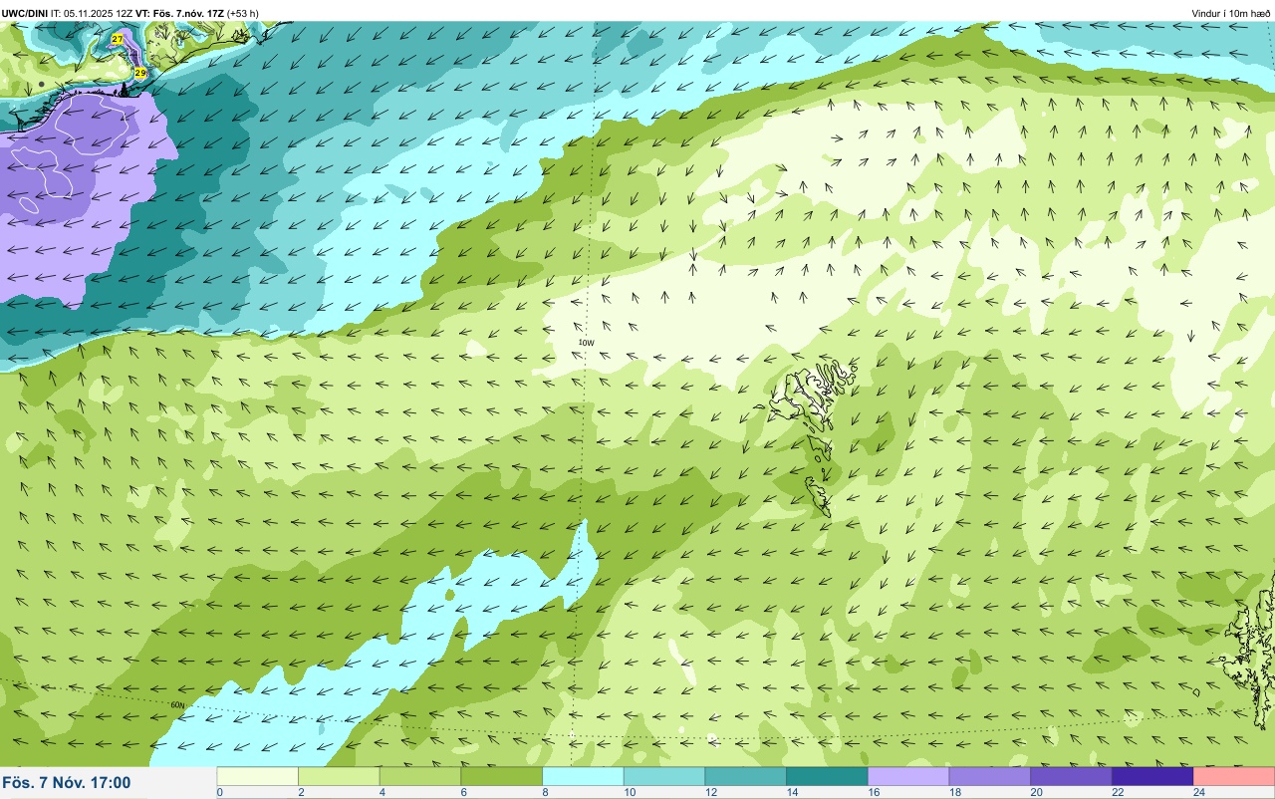Click the Vindur í 10m hæð title
Viewport: 1275px width, 799px height.
1231,14
